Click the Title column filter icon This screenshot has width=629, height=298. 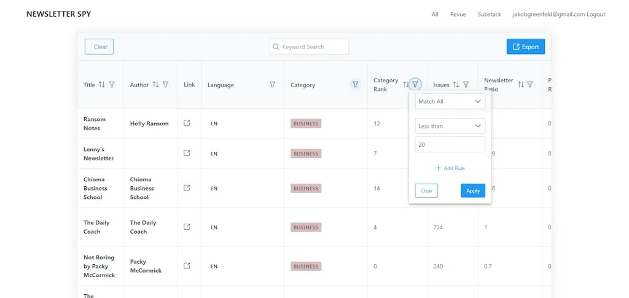click(x=112, y=85)
